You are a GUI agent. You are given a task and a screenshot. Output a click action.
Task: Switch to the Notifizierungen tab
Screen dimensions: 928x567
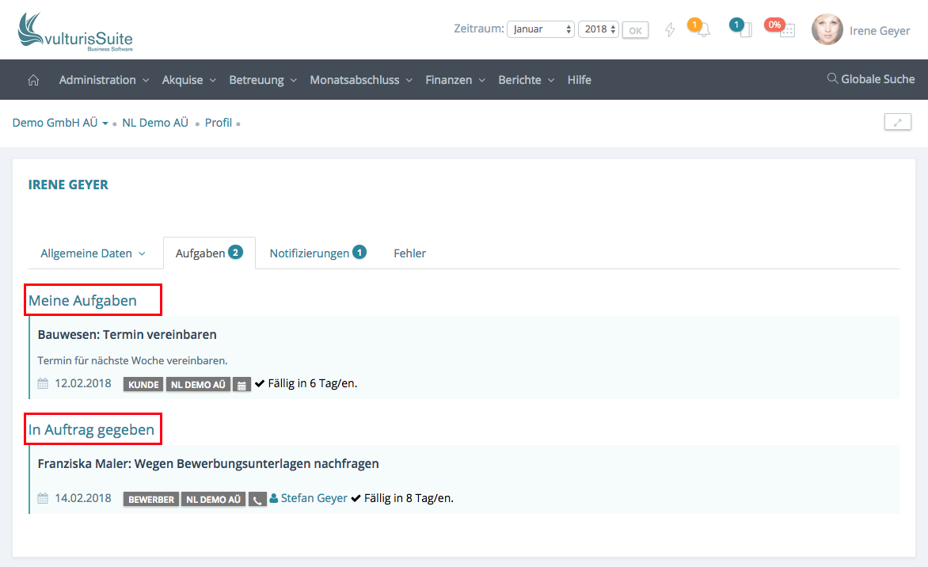(x=317, y=253)
